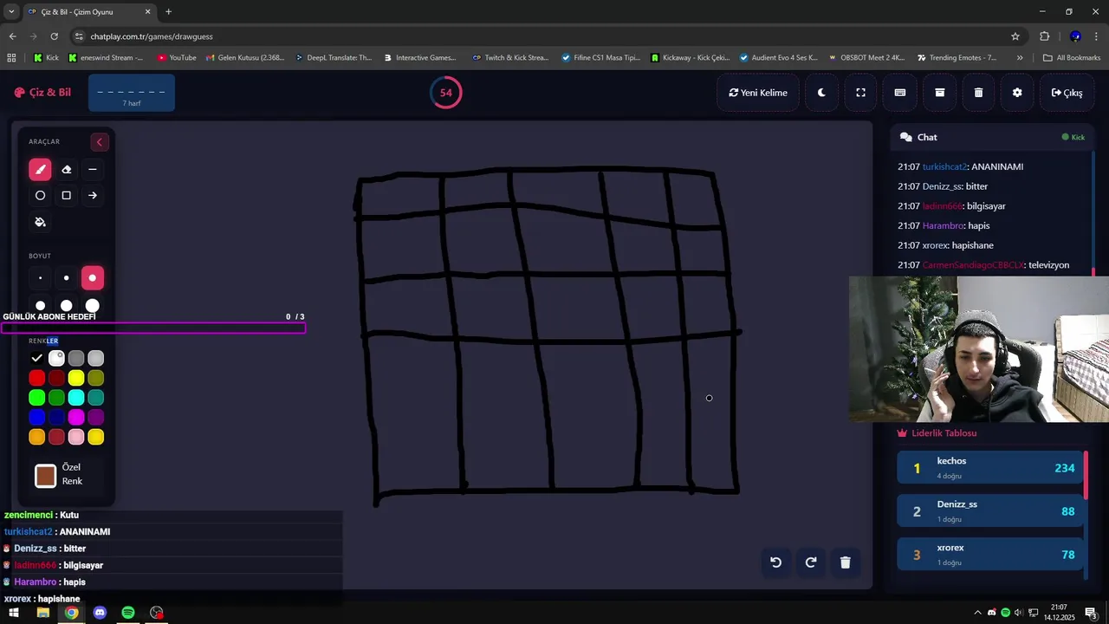Clear canvas with trash icon below drawing
This screenshot has width=1109, height=624.
click(846, 562)
